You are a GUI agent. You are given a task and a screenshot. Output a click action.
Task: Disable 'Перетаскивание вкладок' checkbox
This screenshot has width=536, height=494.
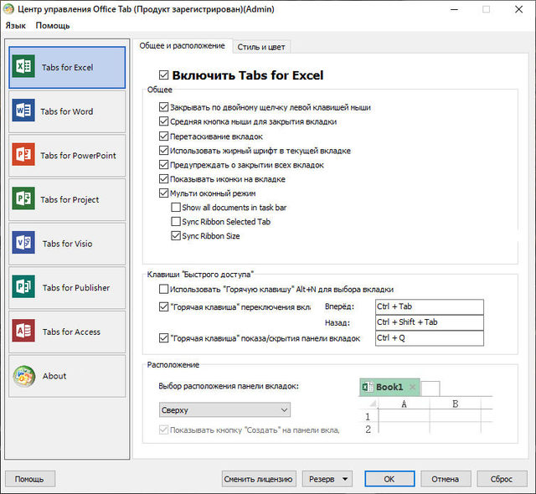coord(163,136)
